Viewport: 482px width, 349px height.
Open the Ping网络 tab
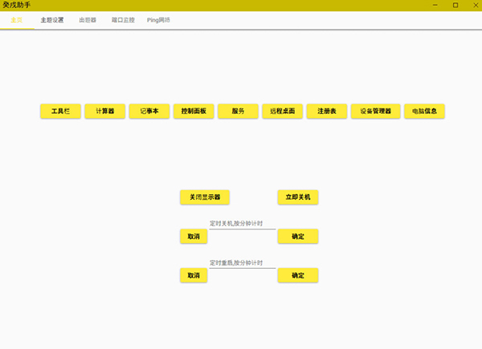(158, 20)
